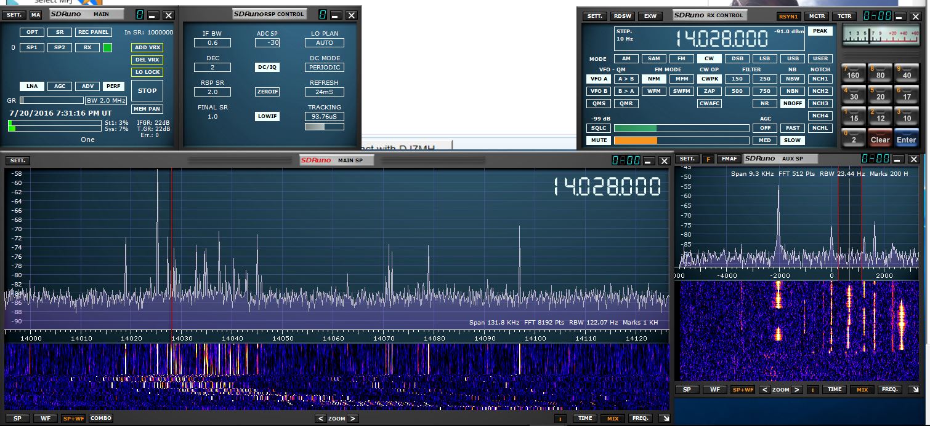Click the orange volume level bar
Image resolution: width=930 pixels, height=426 pixels.
coord(681,140)
